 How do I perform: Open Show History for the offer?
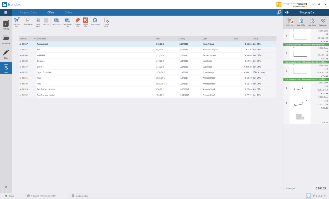coord(95,21)
